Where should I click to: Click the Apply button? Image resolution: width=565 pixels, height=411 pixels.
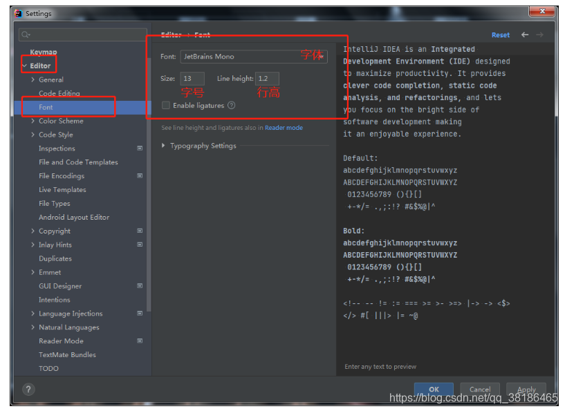click(526, 389)
